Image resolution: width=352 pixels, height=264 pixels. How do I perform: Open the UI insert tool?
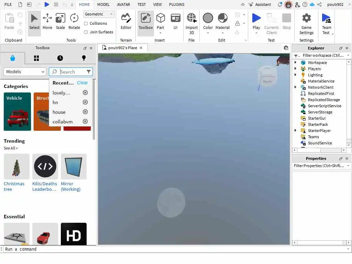(176, 21)
